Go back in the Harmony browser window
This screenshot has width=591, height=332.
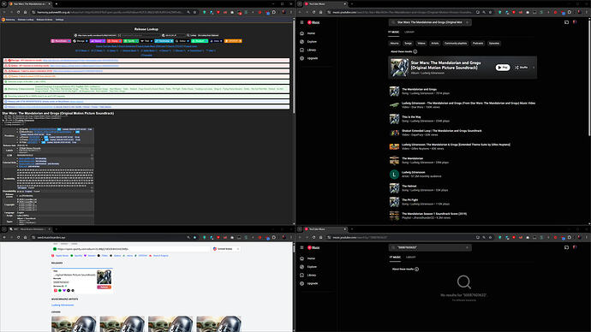tap(4, 12)
